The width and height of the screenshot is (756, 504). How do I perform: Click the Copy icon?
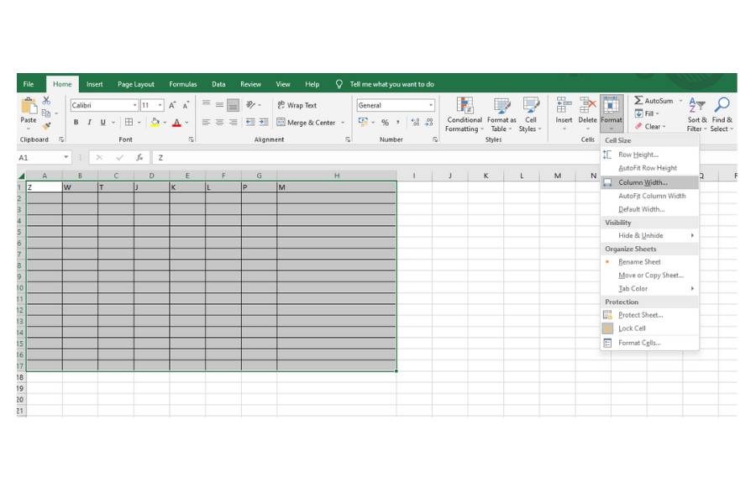click(46, 113)
